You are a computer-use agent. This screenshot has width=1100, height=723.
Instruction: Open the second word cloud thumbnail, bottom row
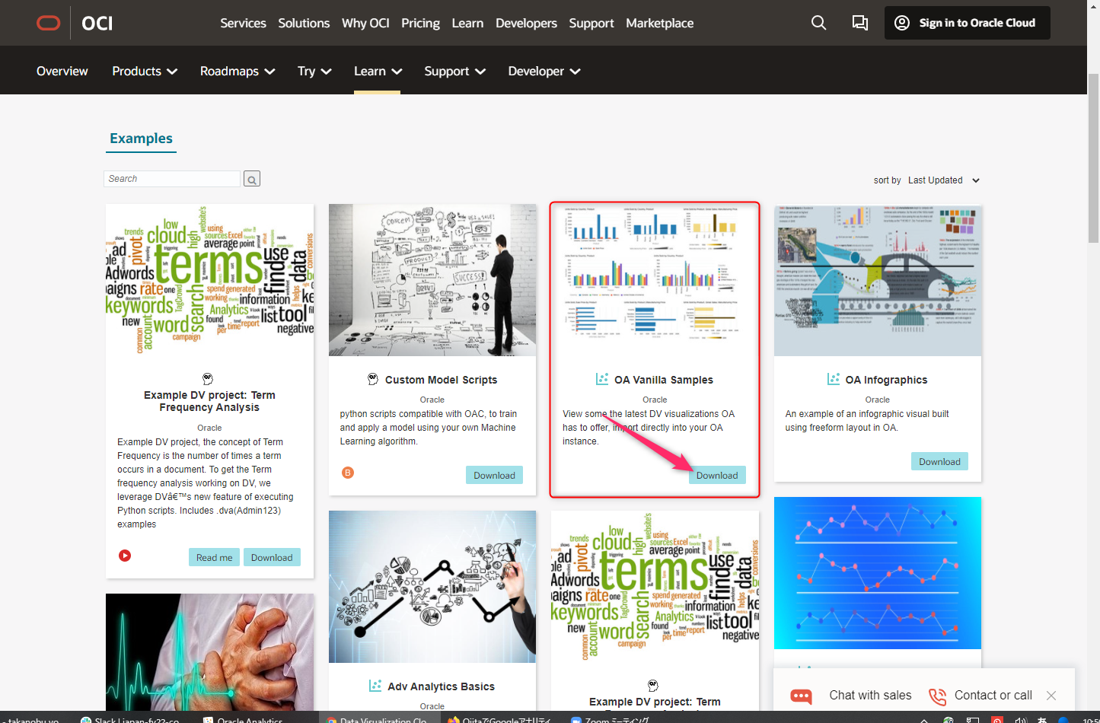[655, 587]
